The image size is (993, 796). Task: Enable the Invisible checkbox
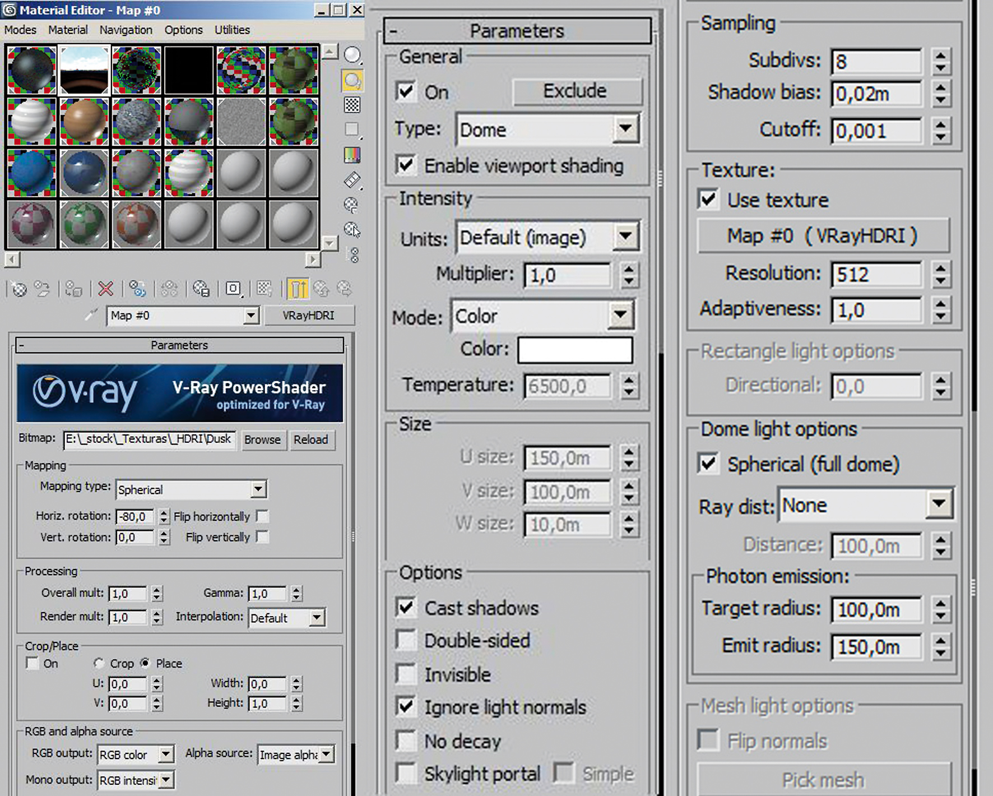(x=406, y=674)
